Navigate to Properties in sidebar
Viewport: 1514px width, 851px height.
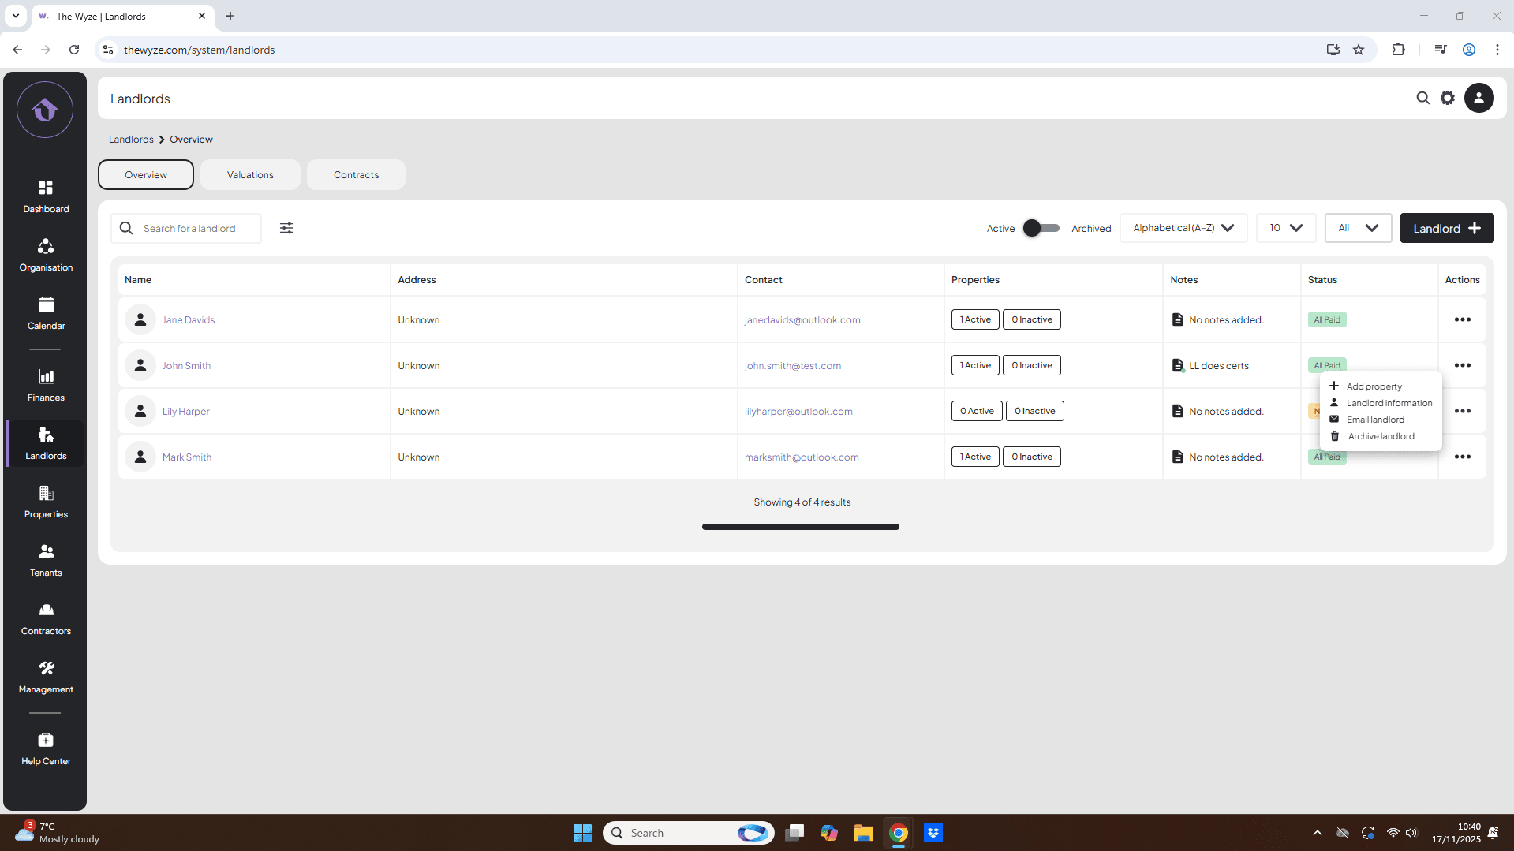click(x=46, y=502)
